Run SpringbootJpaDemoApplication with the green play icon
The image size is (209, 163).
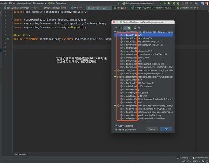[160, 3]
